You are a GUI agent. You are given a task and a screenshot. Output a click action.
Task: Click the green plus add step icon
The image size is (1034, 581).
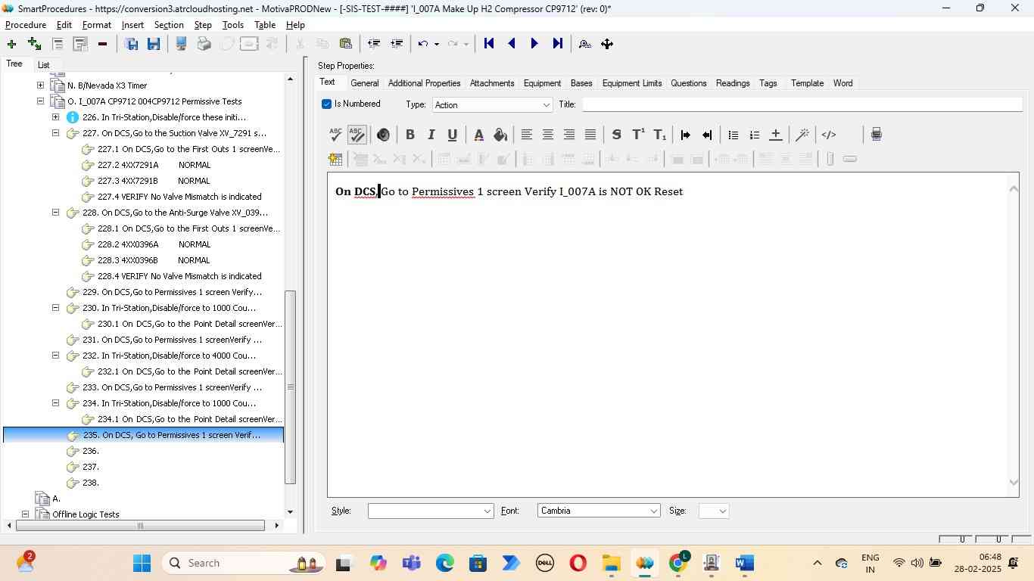tap(11, 44)
